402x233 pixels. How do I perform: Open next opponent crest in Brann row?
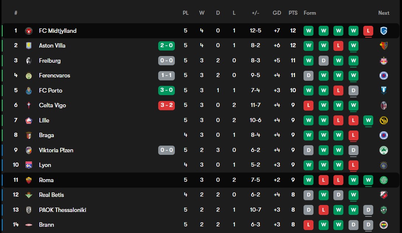tap(384, 225)
